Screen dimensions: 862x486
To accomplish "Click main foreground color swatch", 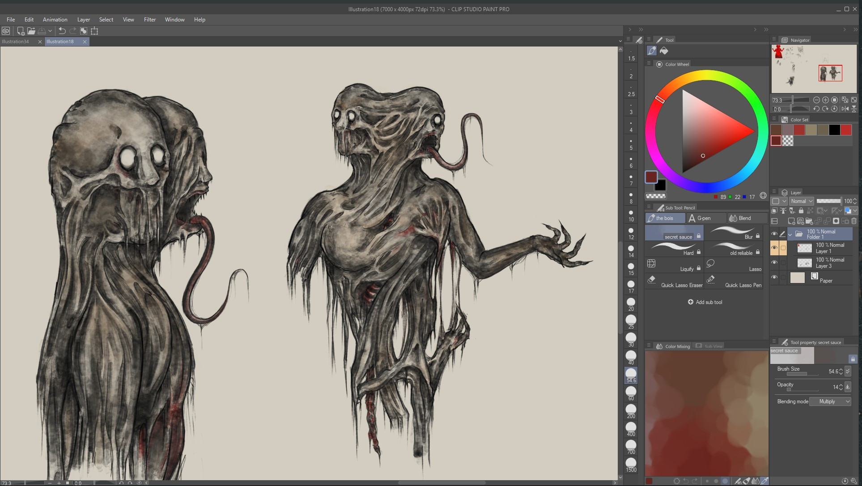I will coord(651,177).
